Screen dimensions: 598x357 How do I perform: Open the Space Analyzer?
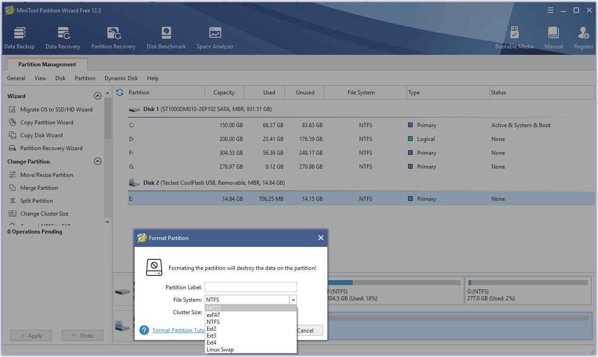[x=215, y=38]
